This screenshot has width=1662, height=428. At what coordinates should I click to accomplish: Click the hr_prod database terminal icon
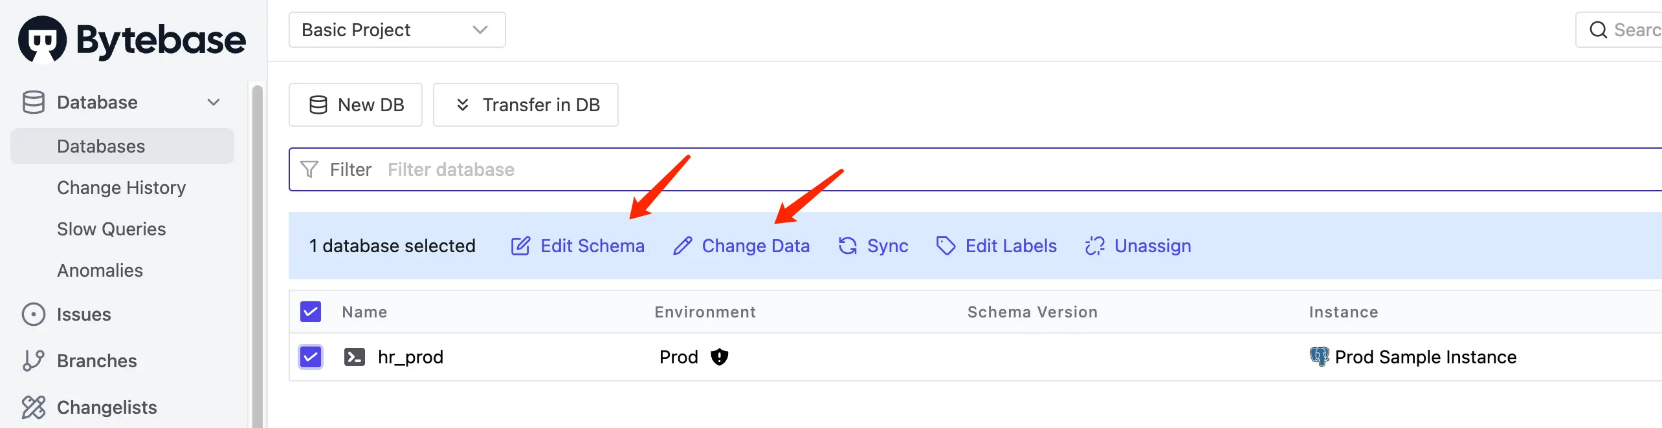(x=354, y=357)
